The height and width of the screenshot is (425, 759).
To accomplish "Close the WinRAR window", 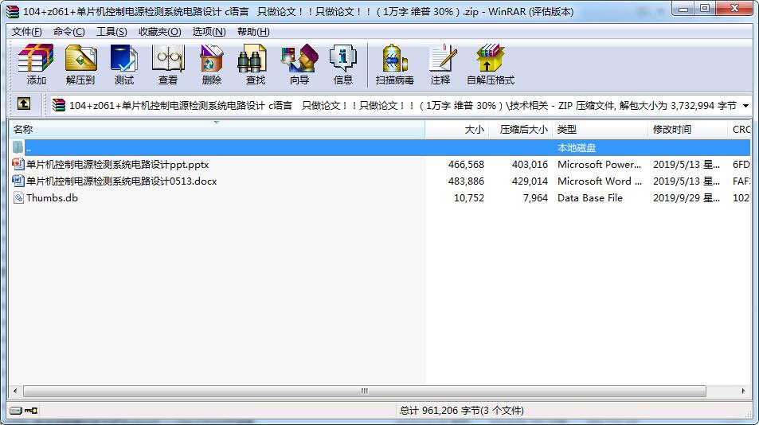I will tap(734, 9).
